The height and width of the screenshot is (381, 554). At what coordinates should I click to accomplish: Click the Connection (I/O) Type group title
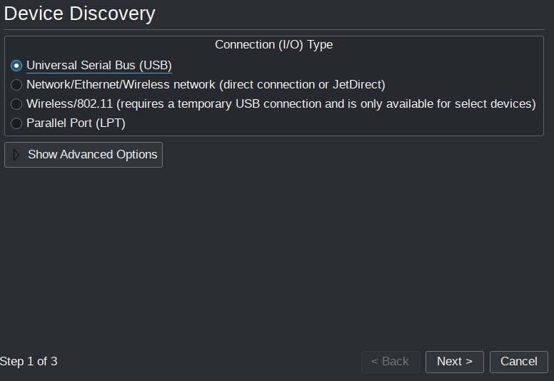(x=273, y=45)
